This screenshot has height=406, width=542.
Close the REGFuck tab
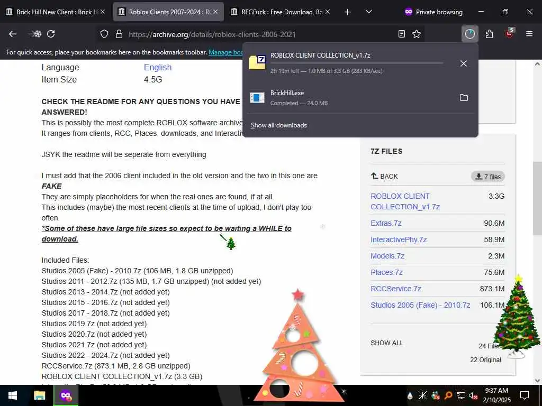(x=328, y=12)
